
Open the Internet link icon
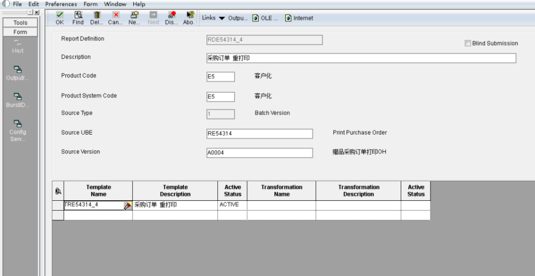pos(288,18)
